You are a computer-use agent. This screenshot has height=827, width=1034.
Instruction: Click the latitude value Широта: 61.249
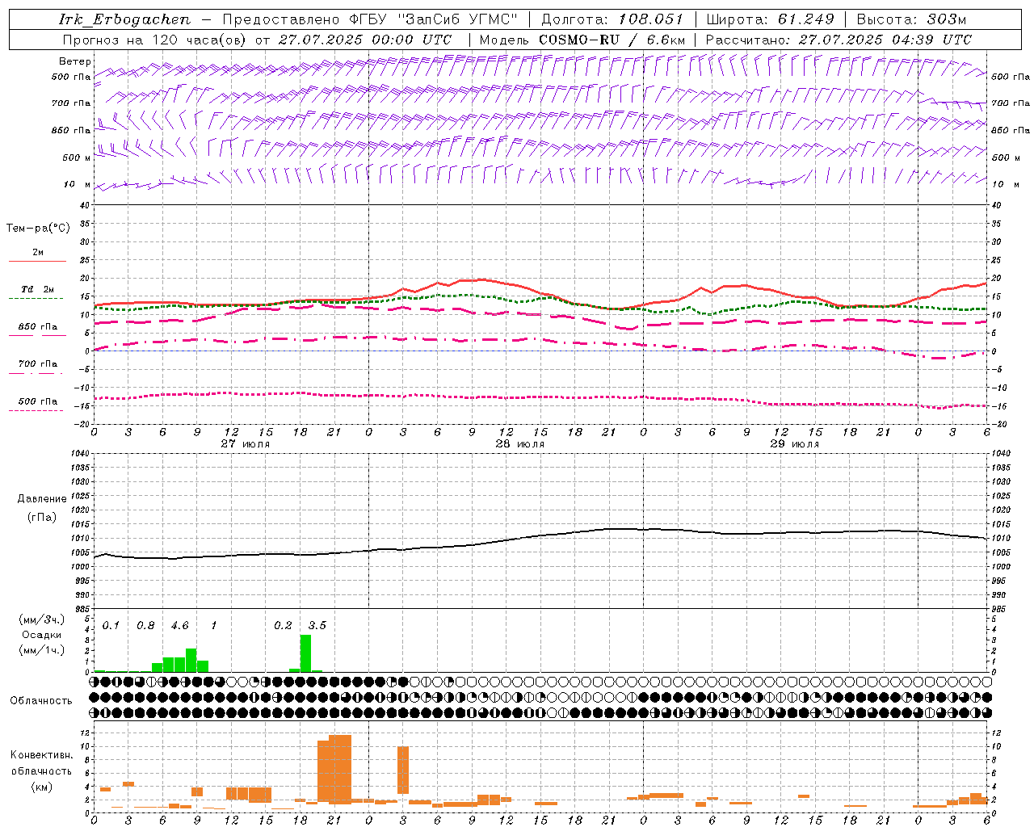coord(771,19)
